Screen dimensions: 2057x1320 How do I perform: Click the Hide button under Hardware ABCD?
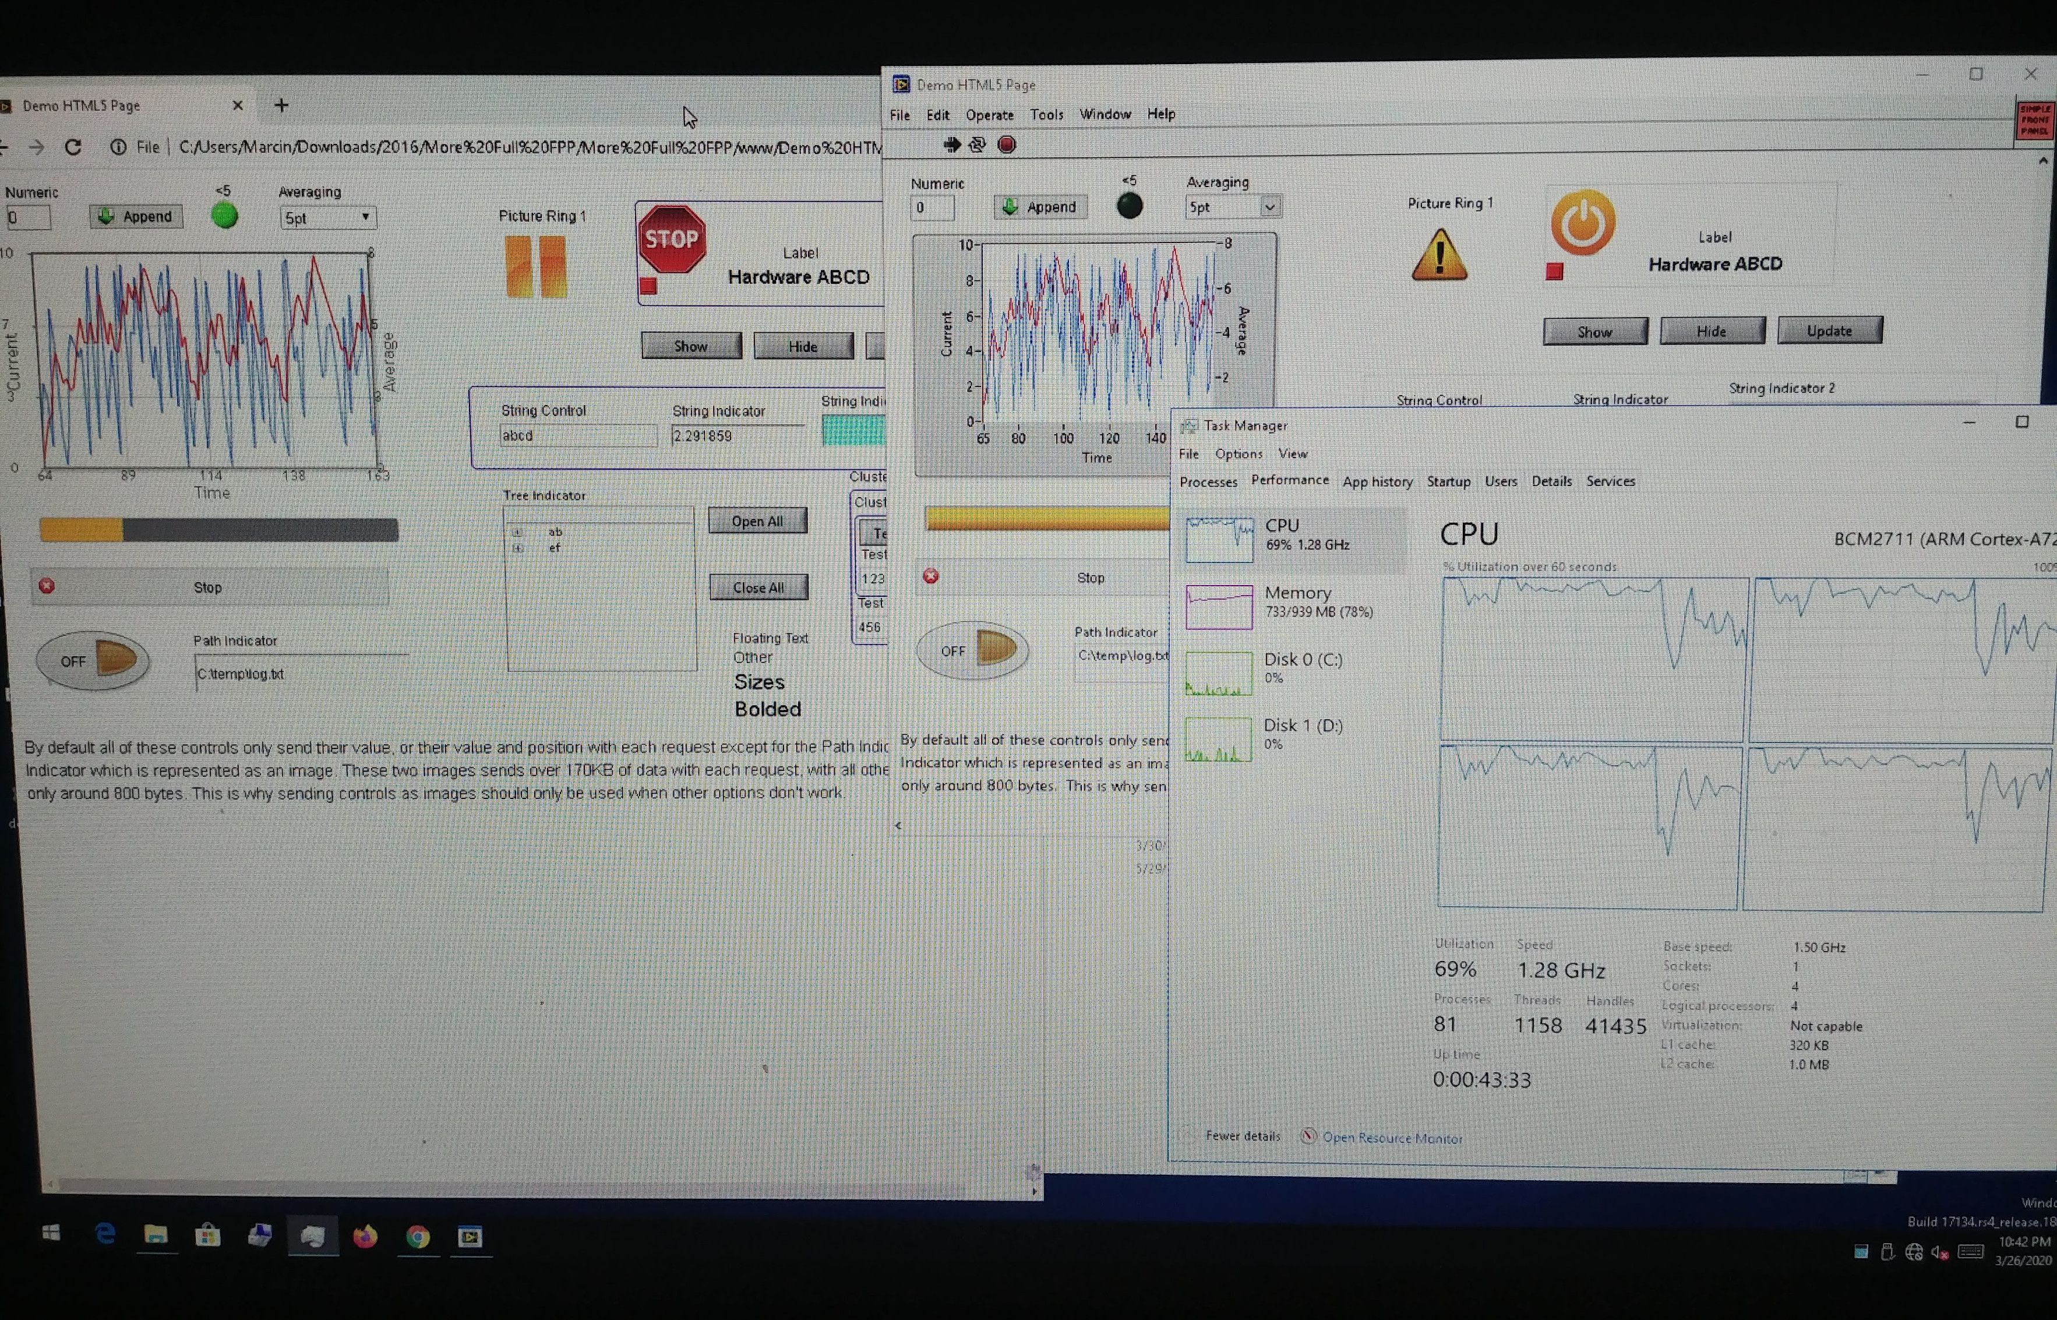pos(1710,330)
